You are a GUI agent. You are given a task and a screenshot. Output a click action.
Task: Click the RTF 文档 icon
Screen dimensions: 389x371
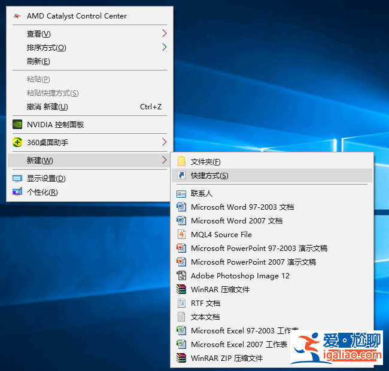coord(181,303)
